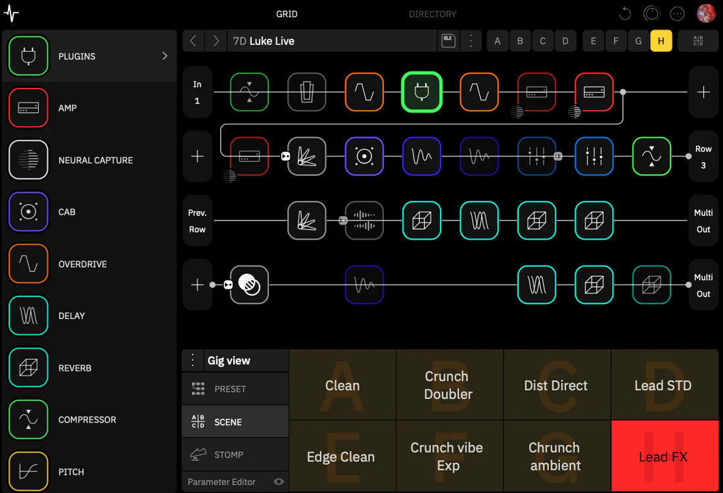723x493 pixels.
Task: Click the undo arrow icon
Action: [624, 13]
